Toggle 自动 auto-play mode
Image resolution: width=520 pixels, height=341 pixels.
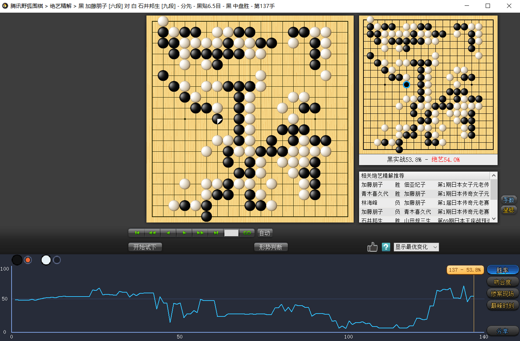(265, 233)
